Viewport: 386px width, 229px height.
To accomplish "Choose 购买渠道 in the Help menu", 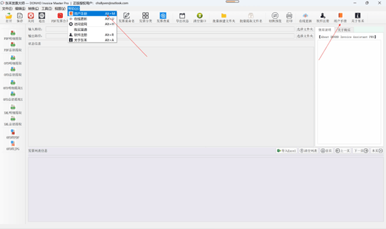I will [92, 29].
